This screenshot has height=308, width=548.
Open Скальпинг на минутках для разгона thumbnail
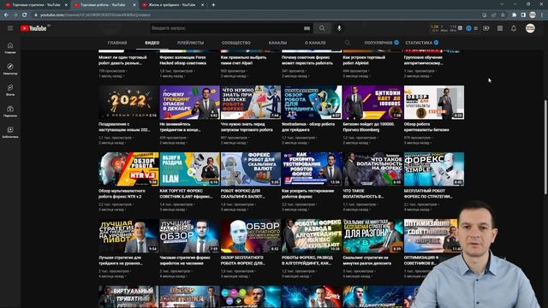pyautogui.click(x=373, y=236)
